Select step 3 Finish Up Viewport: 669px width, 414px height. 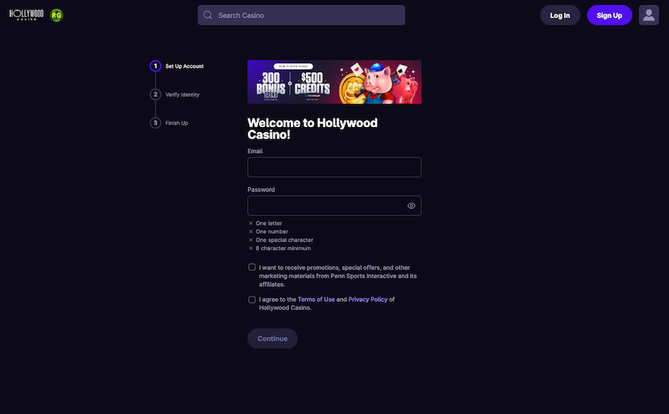point(169,123)
